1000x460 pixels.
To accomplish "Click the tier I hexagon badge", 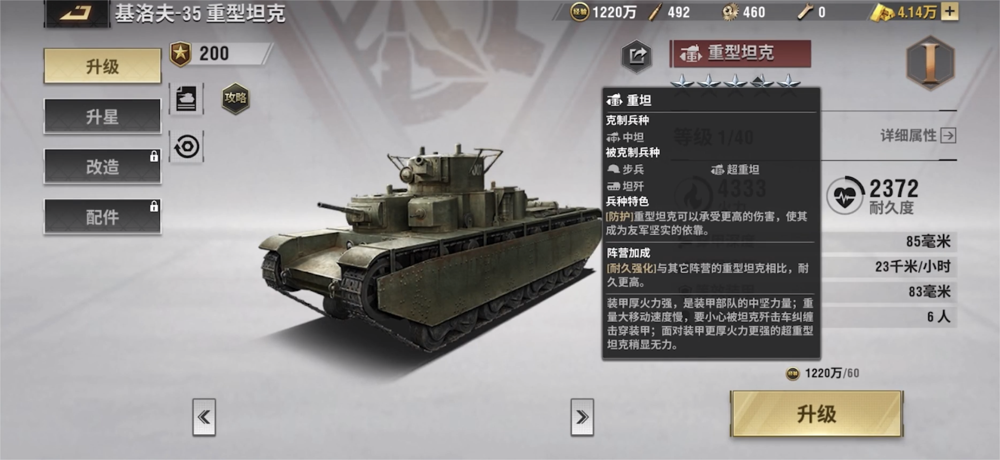I will [931, 63].
